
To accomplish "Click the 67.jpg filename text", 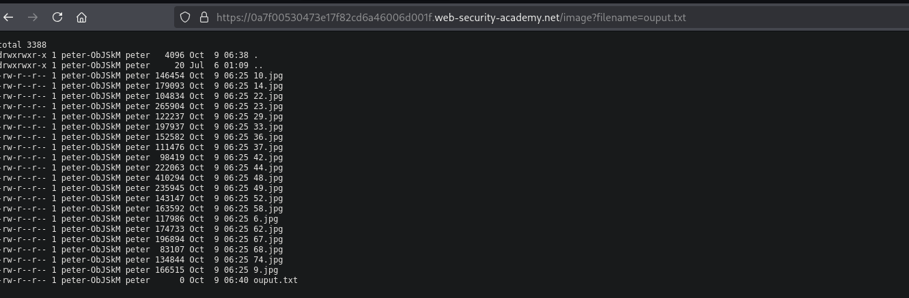I will [x=268, y=239].
